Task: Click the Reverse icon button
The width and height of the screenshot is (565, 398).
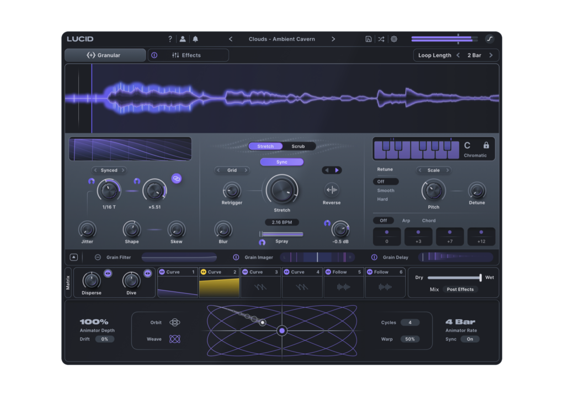Action: [332, 190]
